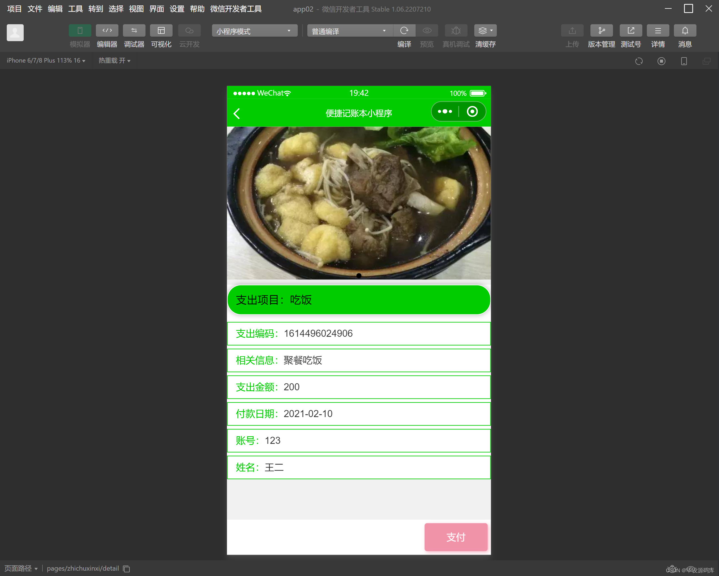Open 版本管理 version management
Viewport: 719px width, 576px height.
[601, 30]
